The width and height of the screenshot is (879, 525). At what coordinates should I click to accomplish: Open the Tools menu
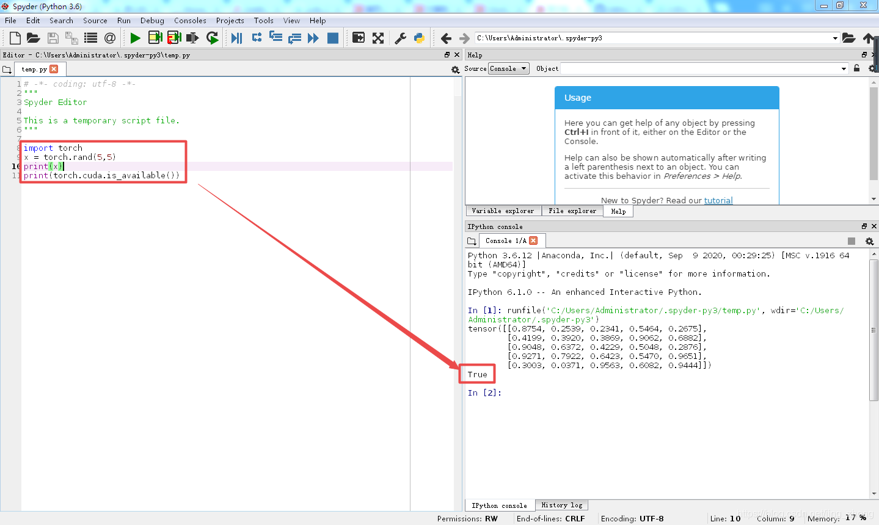coord(263,20)
